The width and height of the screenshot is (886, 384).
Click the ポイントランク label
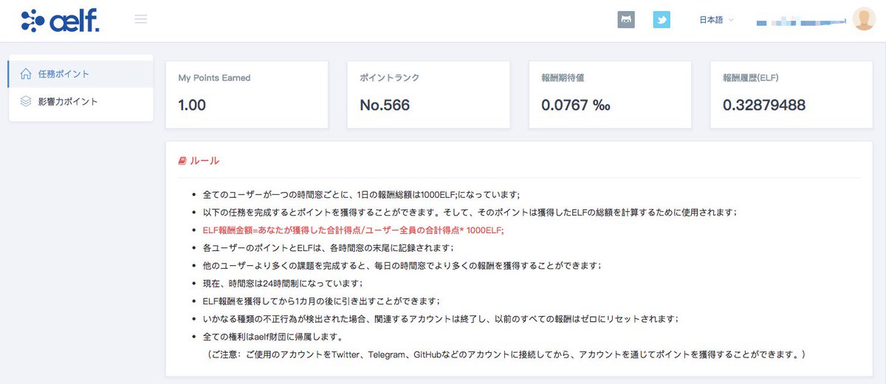pos(389,78)
